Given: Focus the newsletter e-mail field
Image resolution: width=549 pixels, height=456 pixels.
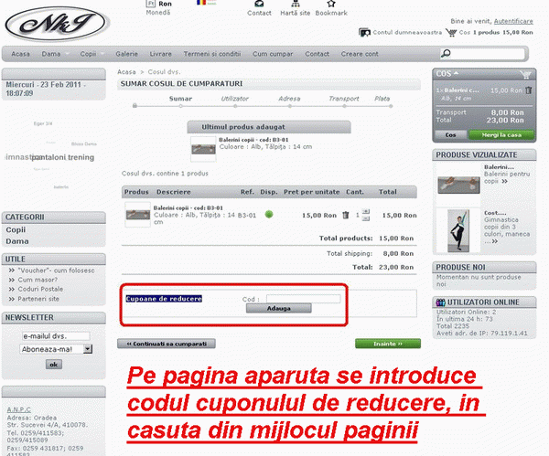Looking at the screenshot, I should click(56, 336).
